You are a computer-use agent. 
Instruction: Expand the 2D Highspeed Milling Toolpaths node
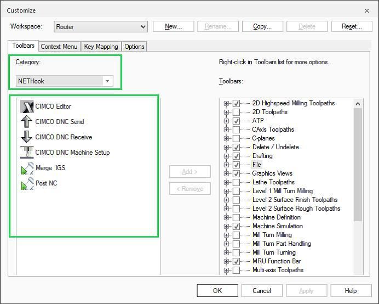(x=226, y=103)
